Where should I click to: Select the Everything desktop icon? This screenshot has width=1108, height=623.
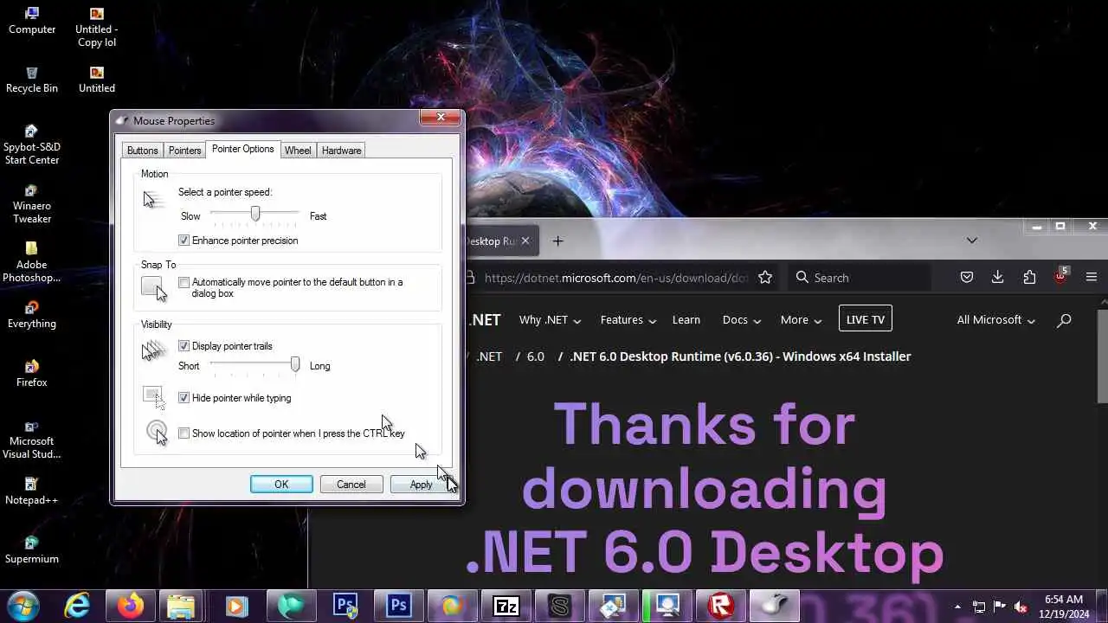[x=32, y=315]
